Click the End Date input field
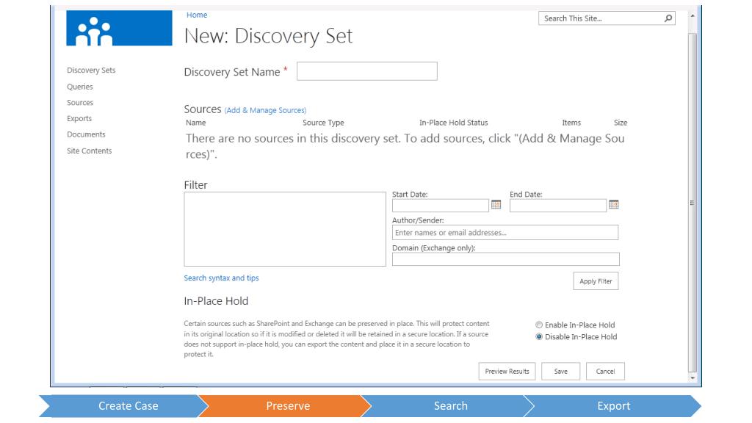Viewport: 752px width, 423px height. coord(558,206)
